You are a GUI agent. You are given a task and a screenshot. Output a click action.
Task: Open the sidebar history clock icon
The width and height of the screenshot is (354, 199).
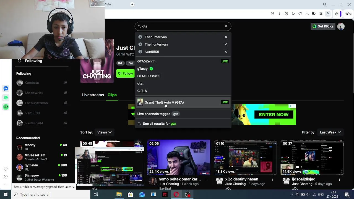6,177
